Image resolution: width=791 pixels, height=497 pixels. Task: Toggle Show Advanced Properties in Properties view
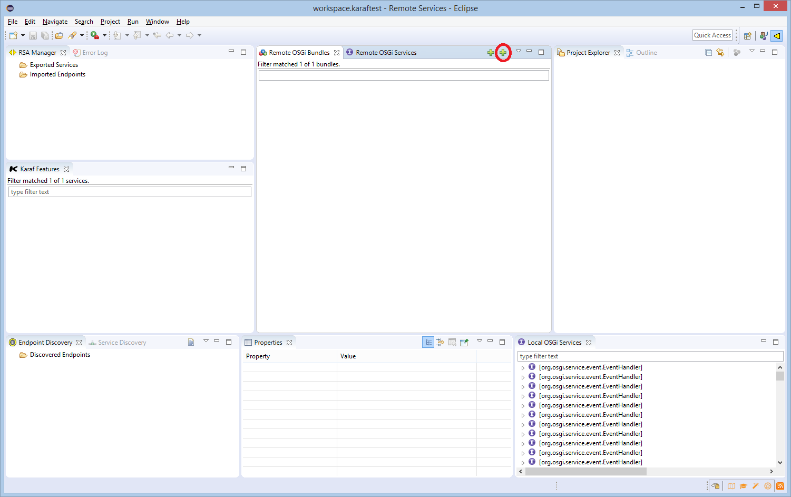[x=440, y=343]
